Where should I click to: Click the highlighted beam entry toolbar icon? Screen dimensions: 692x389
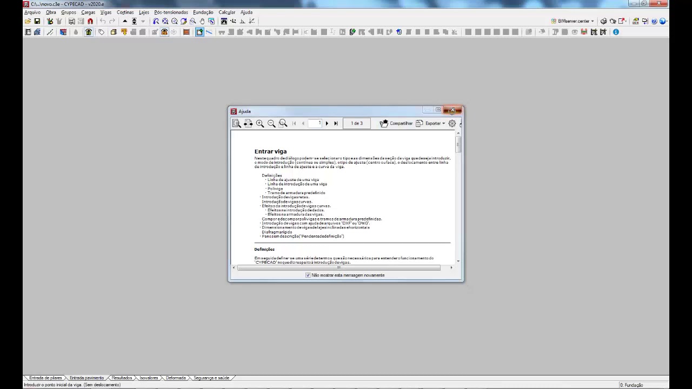(x=199, y=32)
